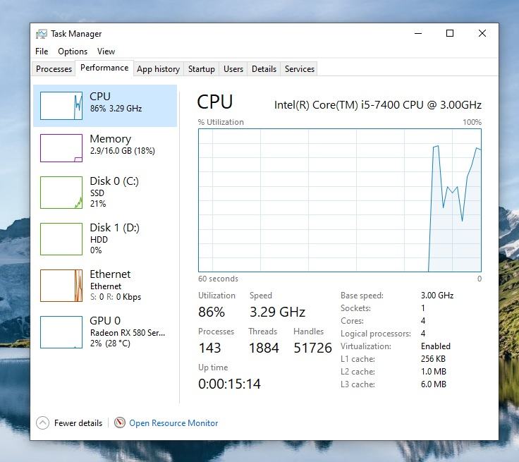Switch to the App history tab
This screenshot has height=462, width=519.
pos(158,69)
